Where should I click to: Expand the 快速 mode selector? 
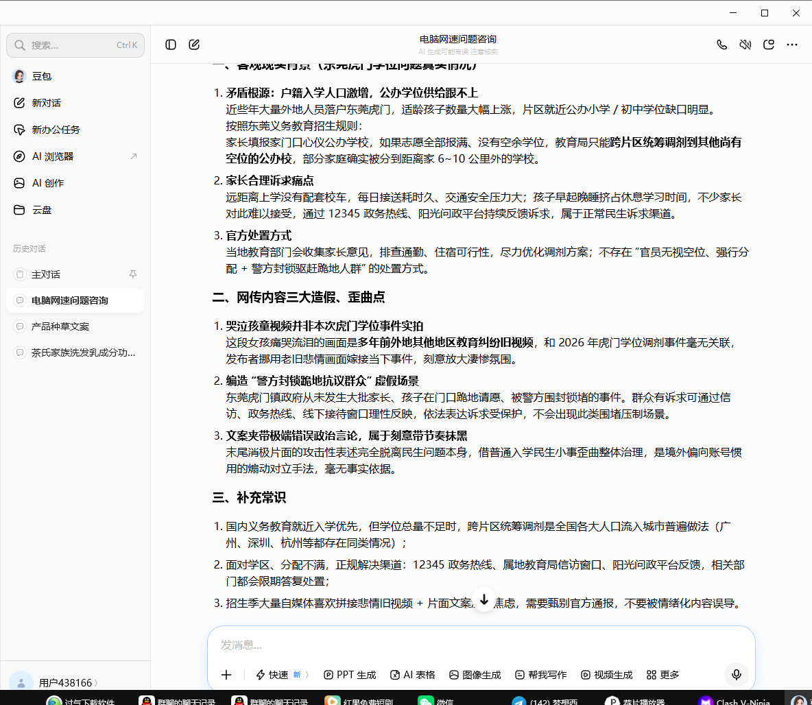point(283,674)
